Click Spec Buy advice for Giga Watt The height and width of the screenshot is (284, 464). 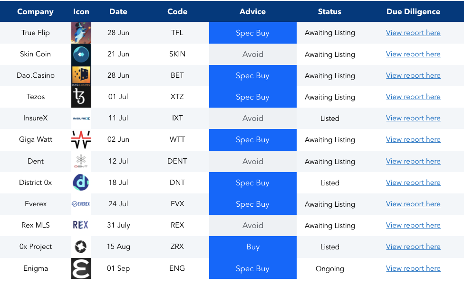pos(252,140)
